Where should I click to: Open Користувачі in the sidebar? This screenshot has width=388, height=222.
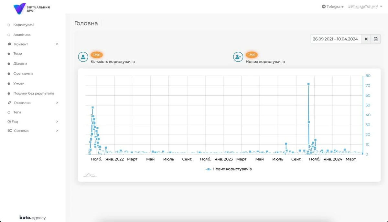coord(24,25)
